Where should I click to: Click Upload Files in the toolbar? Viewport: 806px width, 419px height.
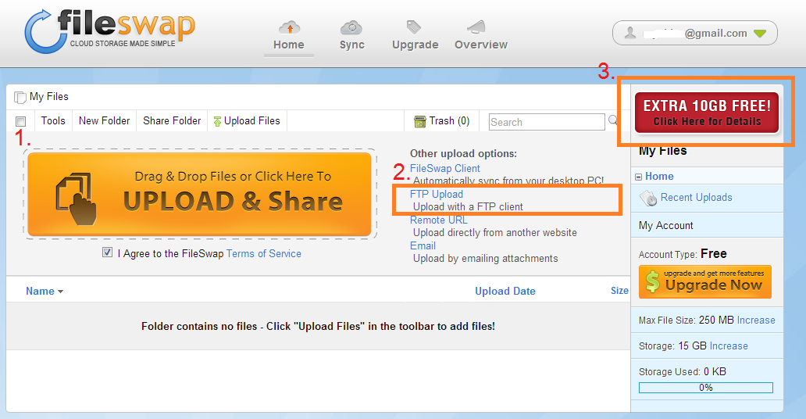(248, 121)
